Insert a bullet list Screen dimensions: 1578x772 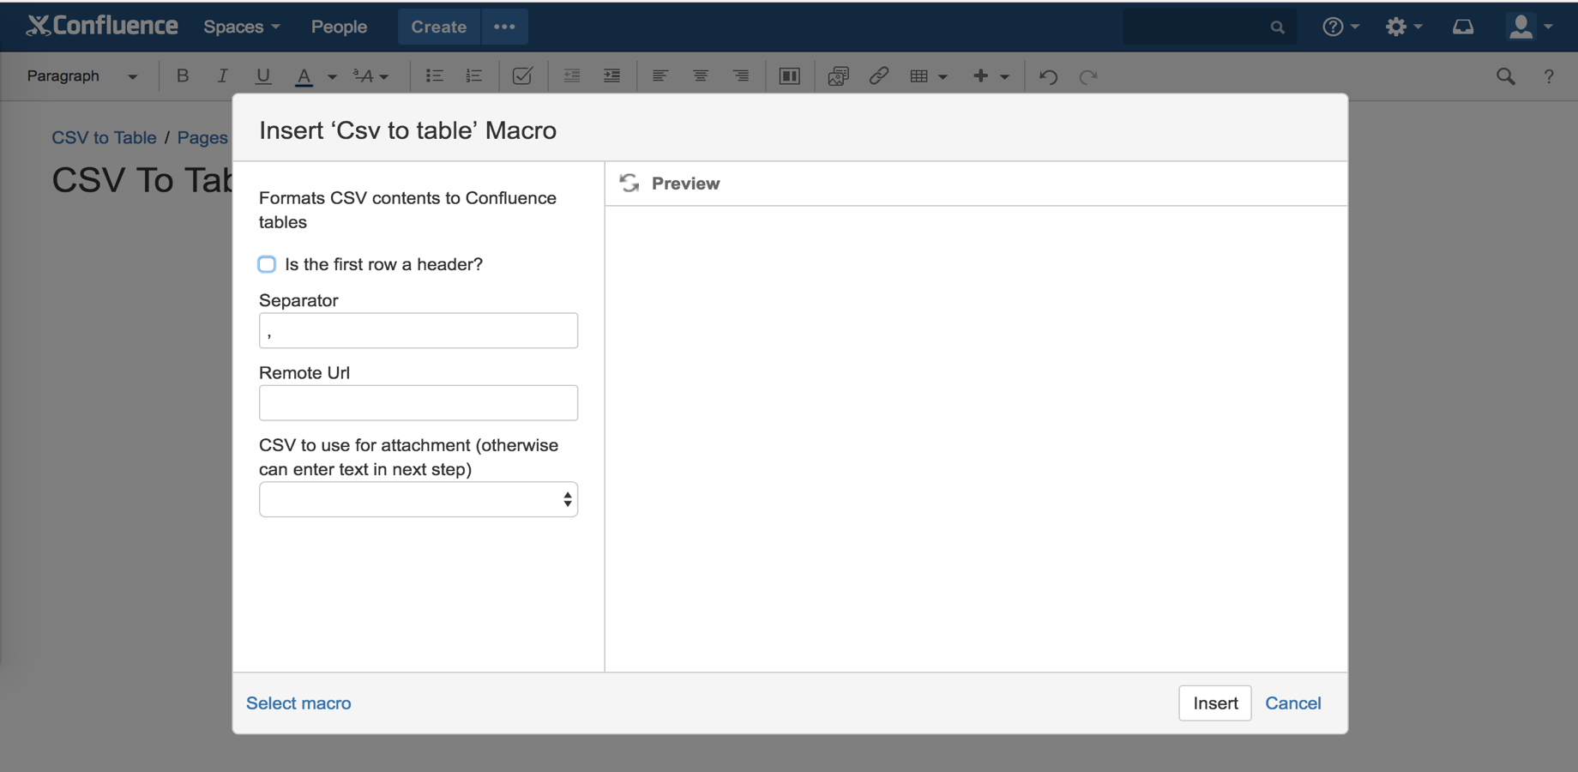click(434, 75)
